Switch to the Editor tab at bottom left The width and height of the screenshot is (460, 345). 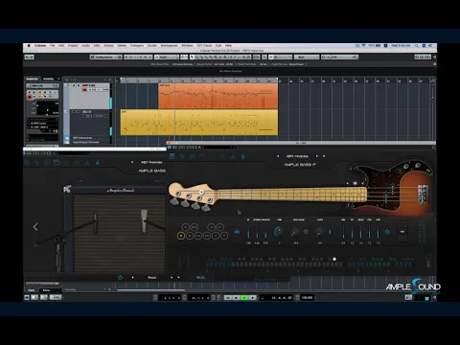point(47,290)
